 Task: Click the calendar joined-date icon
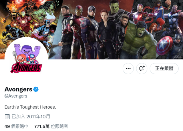tap(7, 117)
